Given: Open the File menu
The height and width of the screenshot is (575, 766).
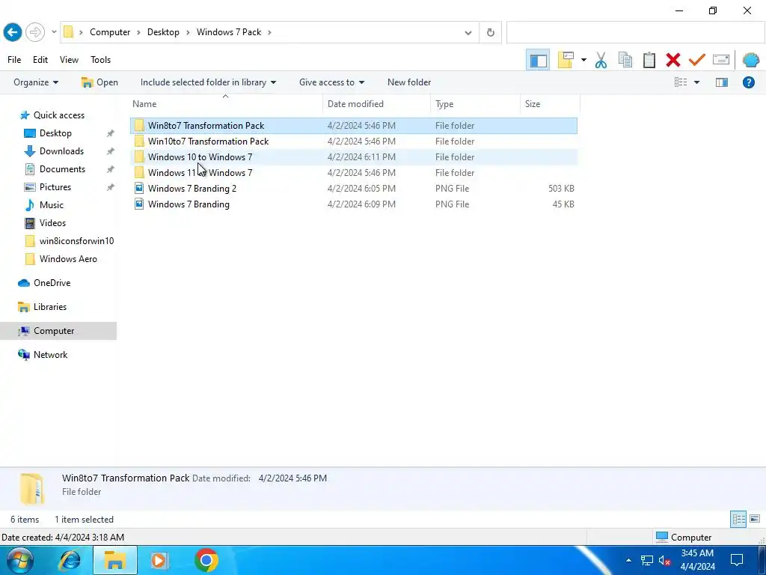Looking at the screenshot, I should [x=14, y=60].
